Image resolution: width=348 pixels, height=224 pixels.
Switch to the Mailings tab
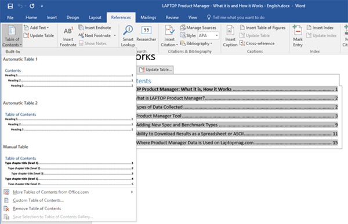click(148, 17)
